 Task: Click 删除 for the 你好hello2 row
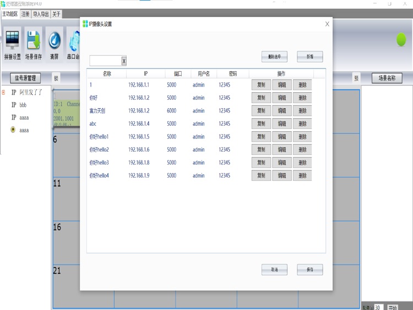pyautogui.click(x=302, y=149)
